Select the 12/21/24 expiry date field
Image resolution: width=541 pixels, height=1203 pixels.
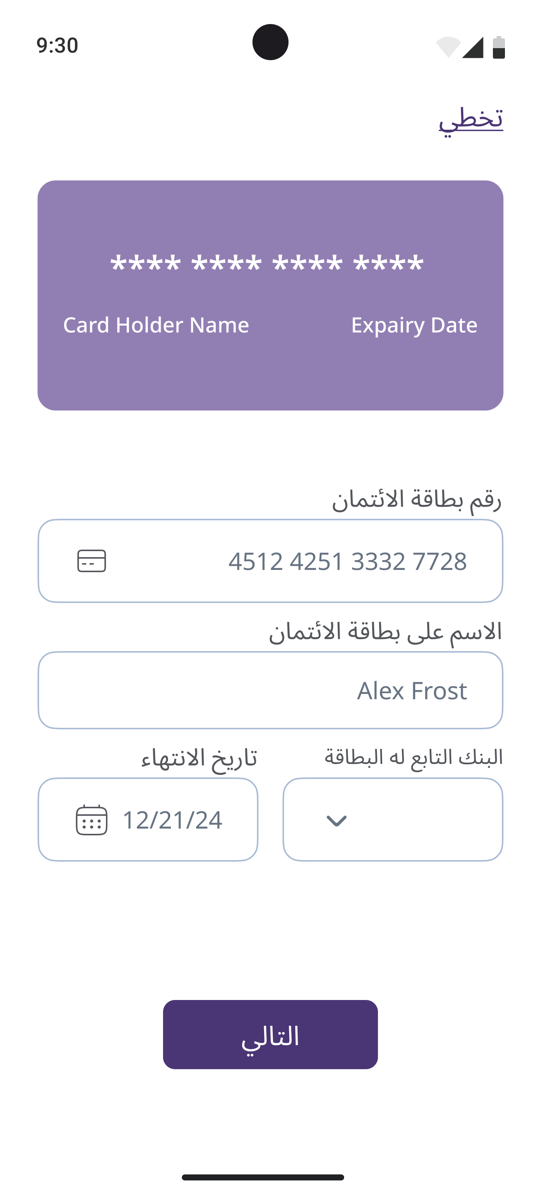coord(172,820)
